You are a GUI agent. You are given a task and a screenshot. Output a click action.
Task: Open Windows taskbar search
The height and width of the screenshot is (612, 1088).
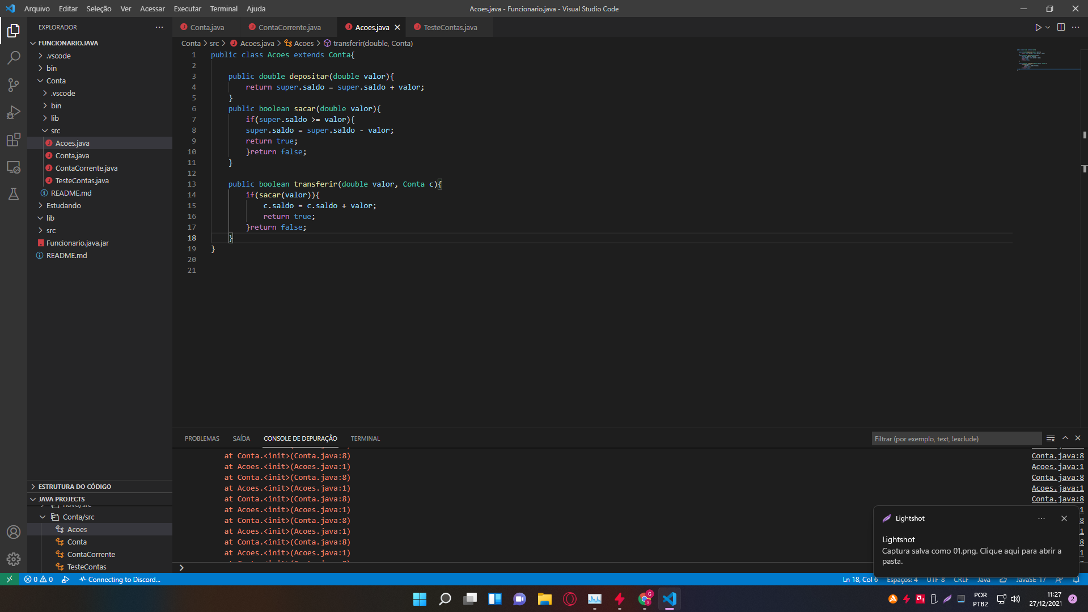[445, 599]
